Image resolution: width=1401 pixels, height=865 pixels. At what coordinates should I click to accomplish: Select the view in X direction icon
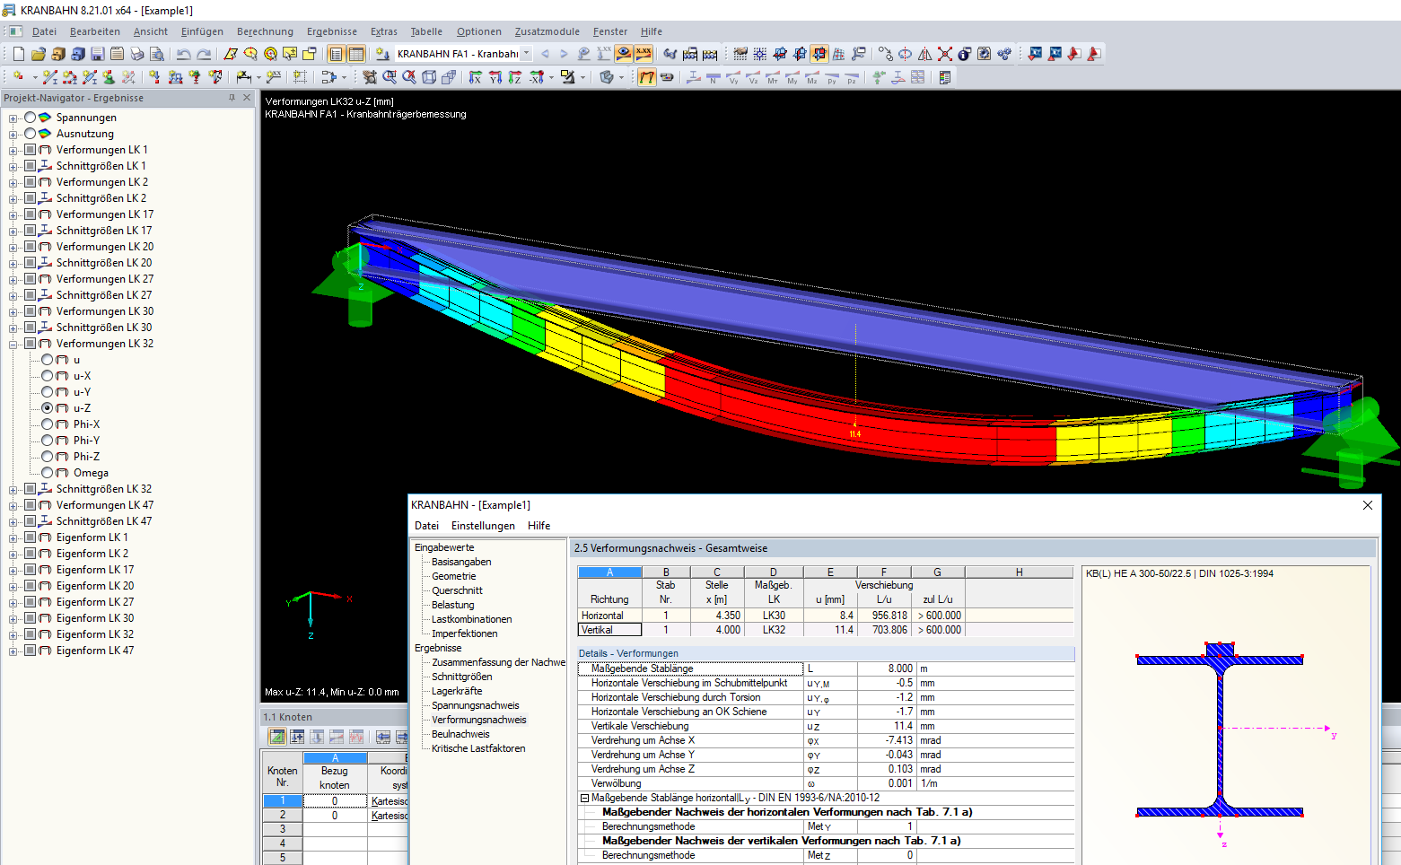pyautogui.click(x=475, y=77)
